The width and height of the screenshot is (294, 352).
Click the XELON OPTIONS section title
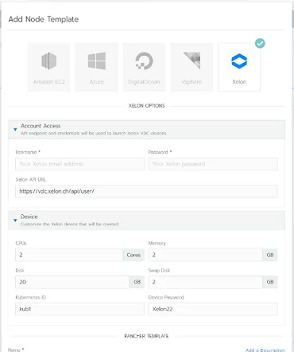click(x=146, y=106)
